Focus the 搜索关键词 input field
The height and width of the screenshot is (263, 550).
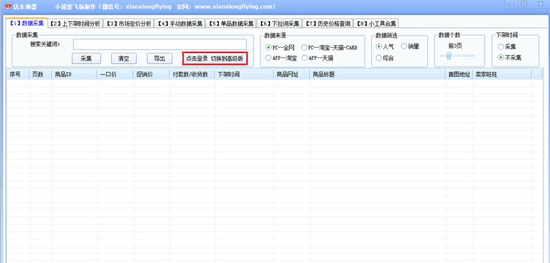tap(160, 44)
